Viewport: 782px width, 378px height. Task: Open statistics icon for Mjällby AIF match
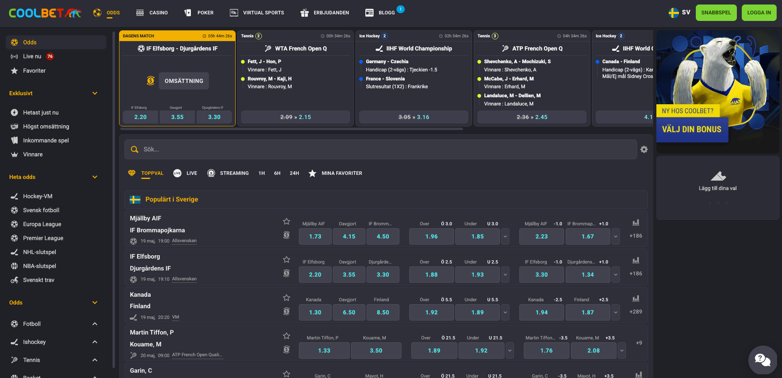(x=636, y=222)
